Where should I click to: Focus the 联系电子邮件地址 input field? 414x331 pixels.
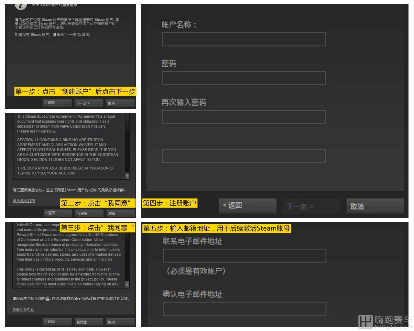pos(245,256)
